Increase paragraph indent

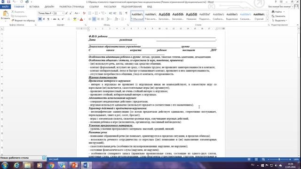coord(115,13)
